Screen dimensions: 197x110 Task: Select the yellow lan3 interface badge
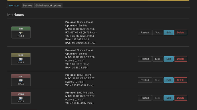pyautogui.click(x=21, y=55)
